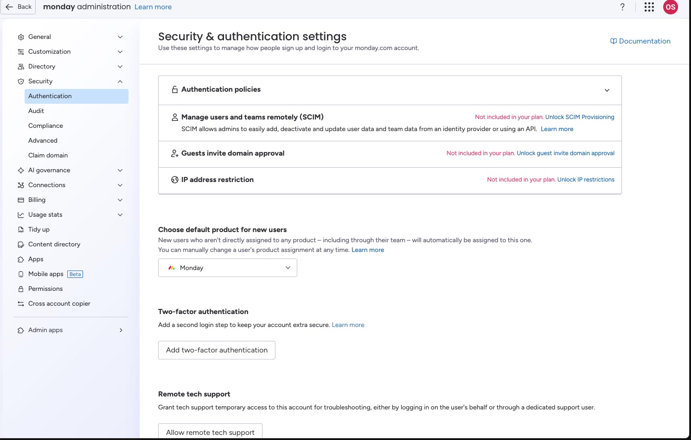
Task: Open the Audit menu item
Action: [x=77, y=111]
